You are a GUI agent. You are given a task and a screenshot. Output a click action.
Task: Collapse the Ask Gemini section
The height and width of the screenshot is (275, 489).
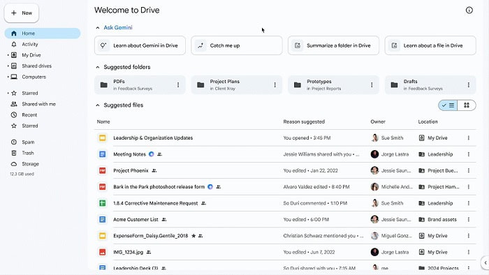(x=98, y=28)
